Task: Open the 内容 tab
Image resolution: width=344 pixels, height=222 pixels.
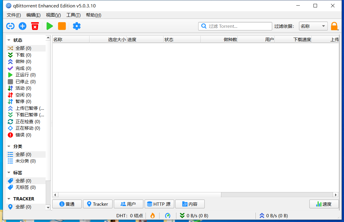Action: pyautogui.click(x=190, y=204)
